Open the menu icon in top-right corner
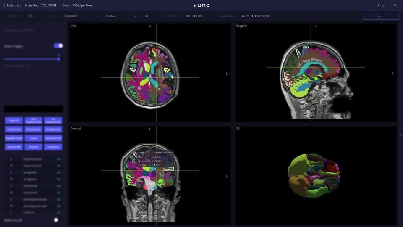This screenshot has height=227, width=403. click(x=395, y=5)
